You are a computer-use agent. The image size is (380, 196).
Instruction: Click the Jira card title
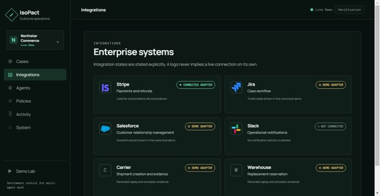tap(251, 84)
